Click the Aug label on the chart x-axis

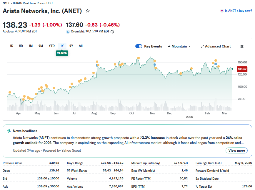tap(94, 113)
